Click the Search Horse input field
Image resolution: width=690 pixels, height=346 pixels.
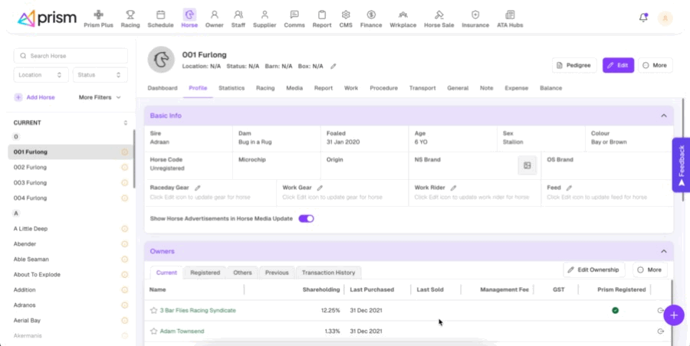(71, 56)
